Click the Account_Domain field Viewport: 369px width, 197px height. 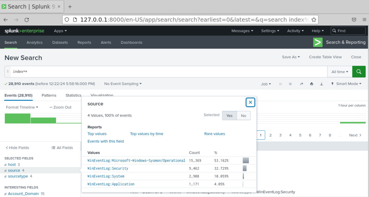point(23,194)
